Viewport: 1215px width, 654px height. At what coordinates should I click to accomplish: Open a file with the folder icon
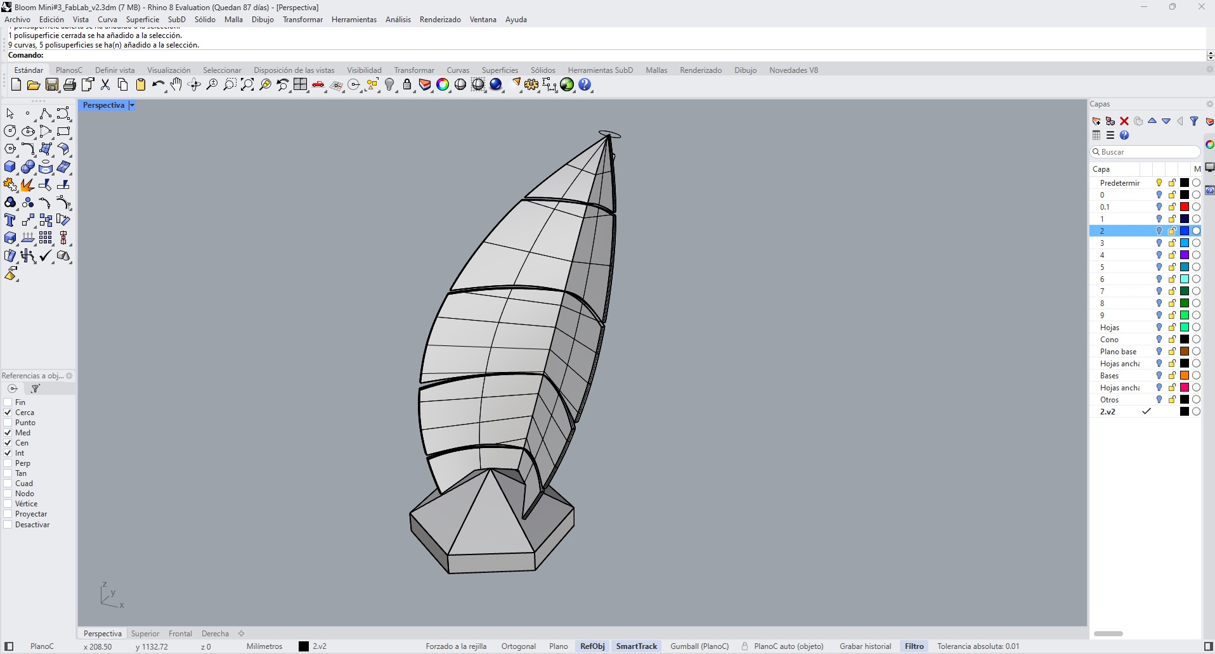point(34,85)
